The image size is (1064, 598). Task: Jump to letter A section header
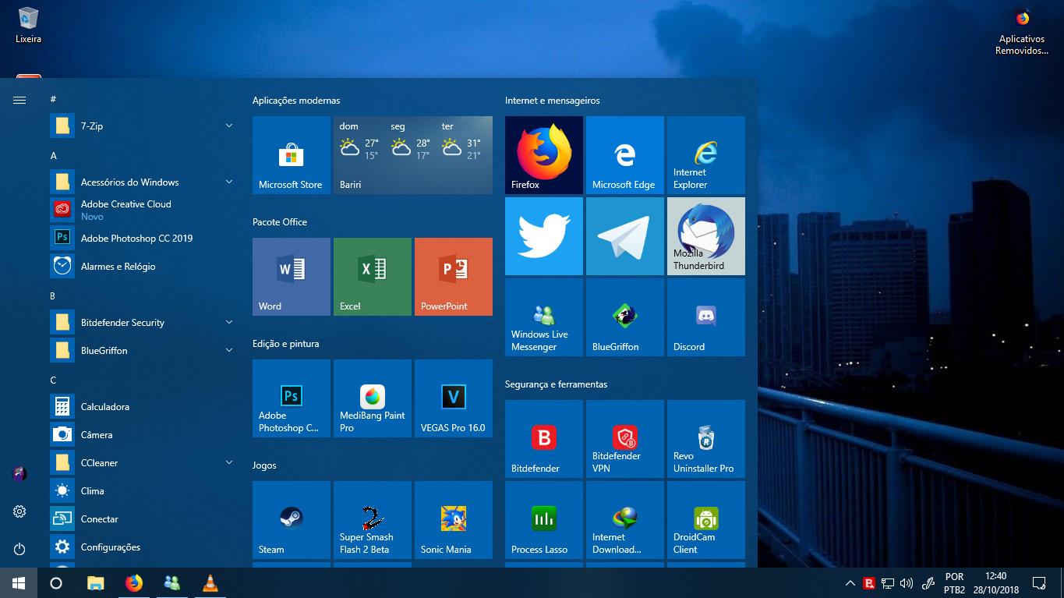[x=53, y=155]
